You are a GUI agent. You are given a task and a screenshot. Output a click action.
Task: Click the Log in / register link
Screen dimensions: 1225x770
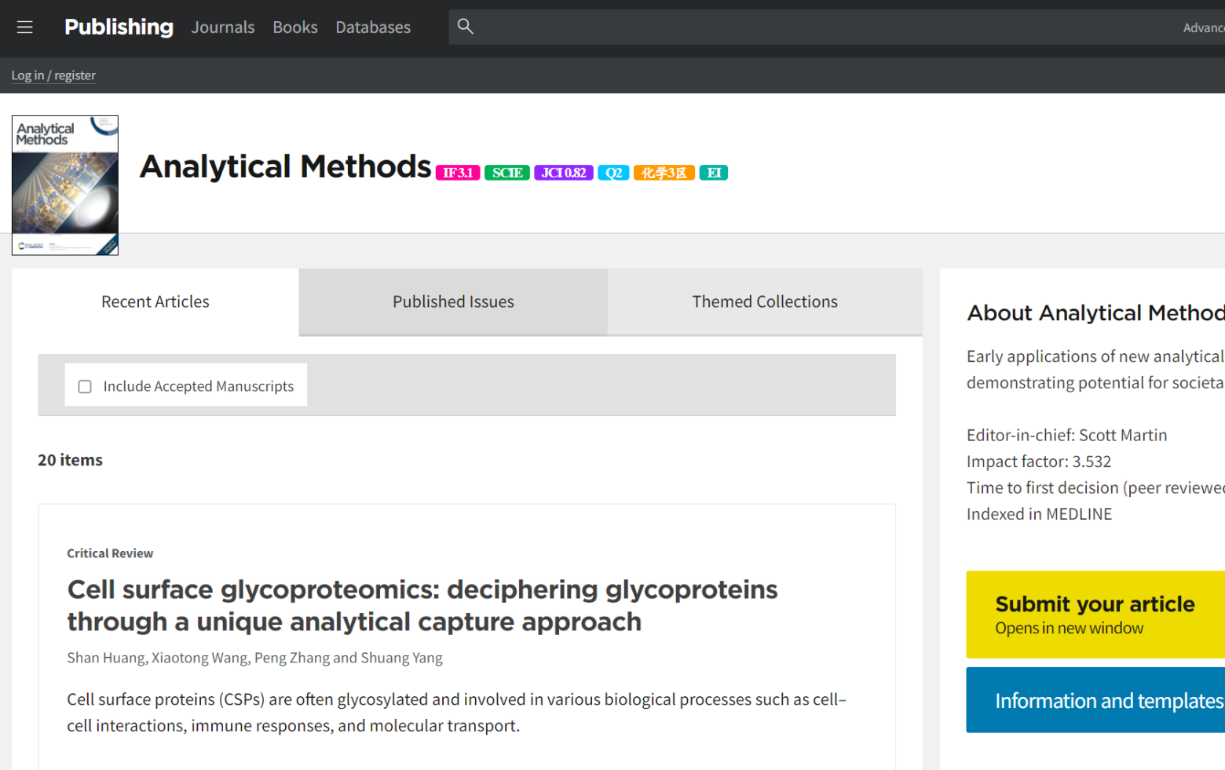pyautogui.click(x=53, y=75)
